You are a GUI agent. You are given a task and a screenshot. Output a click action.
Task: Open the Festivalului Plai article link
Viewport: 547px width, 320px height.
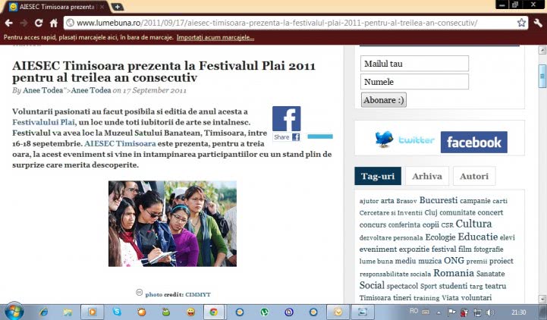(43, 122)
